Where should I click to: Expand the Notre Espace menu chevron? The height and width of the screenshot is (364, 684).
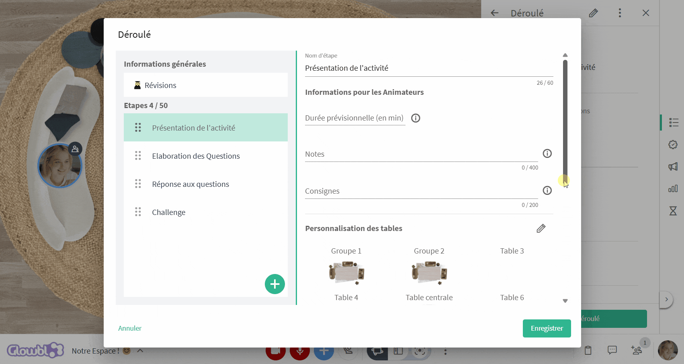pos(140,350)
